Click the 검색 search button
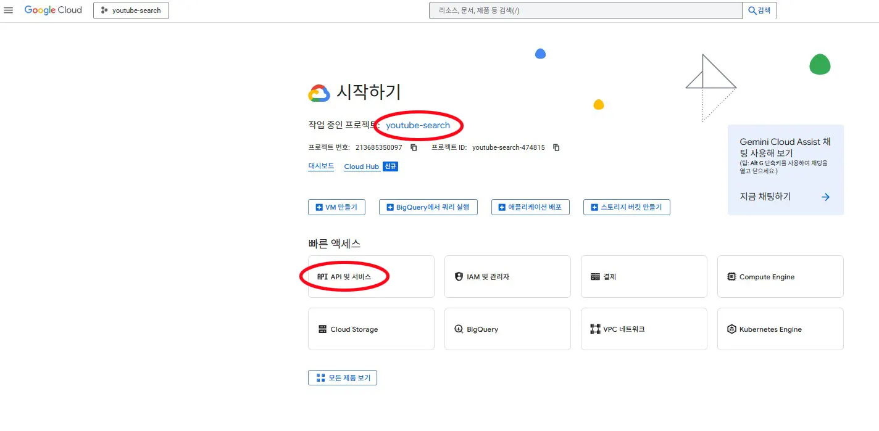879x431 pixels. 760,10
